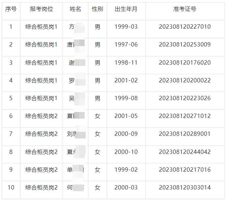The height and width of the screenshot is (202, 228).
Task: Click the 性别 column header
Action: (97, 9)
